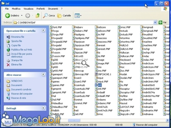The image size is (171, 128).
Task: Open the Visualizza menu
Action: coord(28,9)
